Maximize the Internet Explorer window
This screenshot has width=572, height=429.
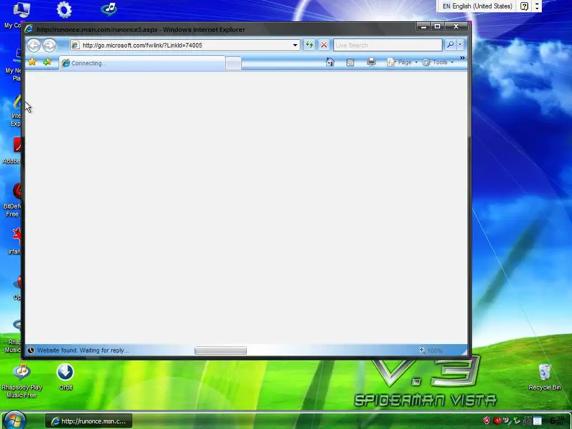click(x=437, y=26)
